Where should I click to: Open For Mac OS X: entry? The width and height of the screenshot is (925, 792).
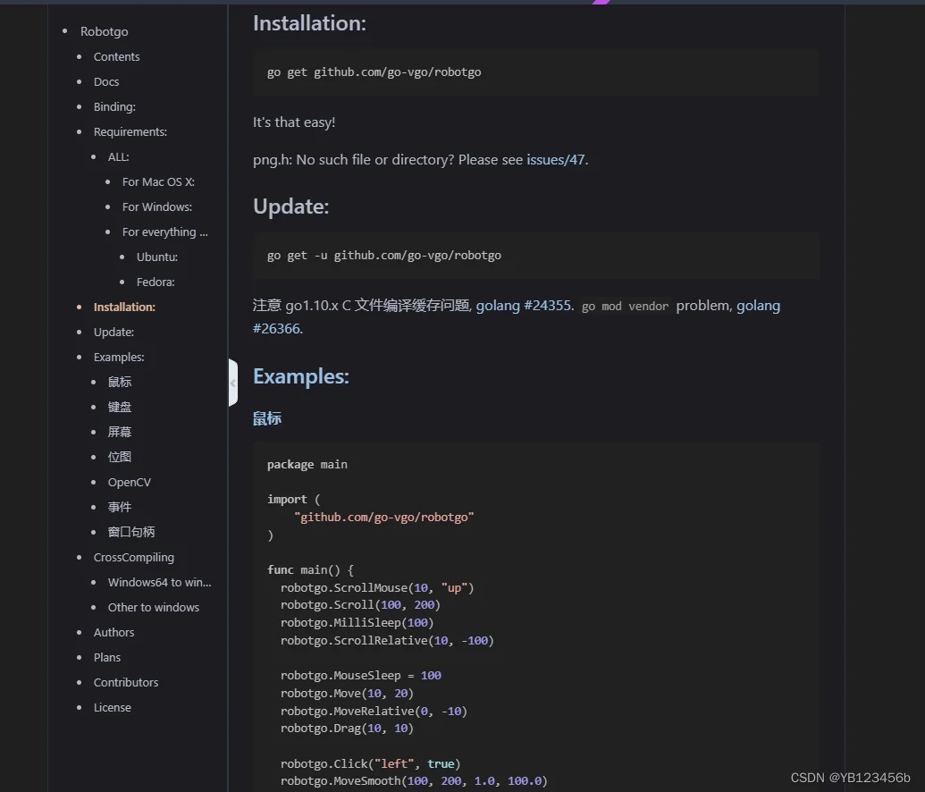(158, 181)
